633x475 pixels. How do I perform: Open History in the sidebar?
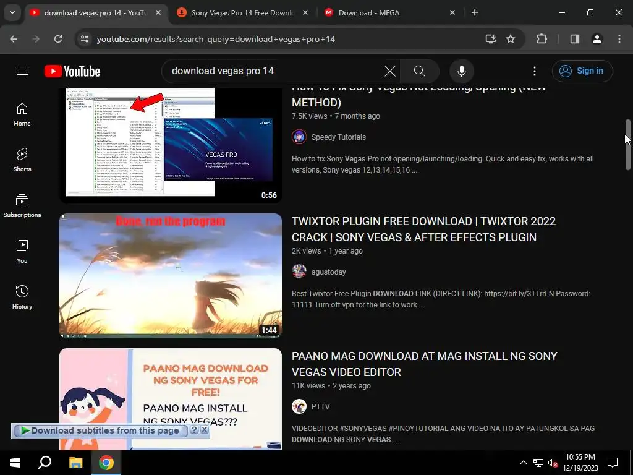[22, 297]
